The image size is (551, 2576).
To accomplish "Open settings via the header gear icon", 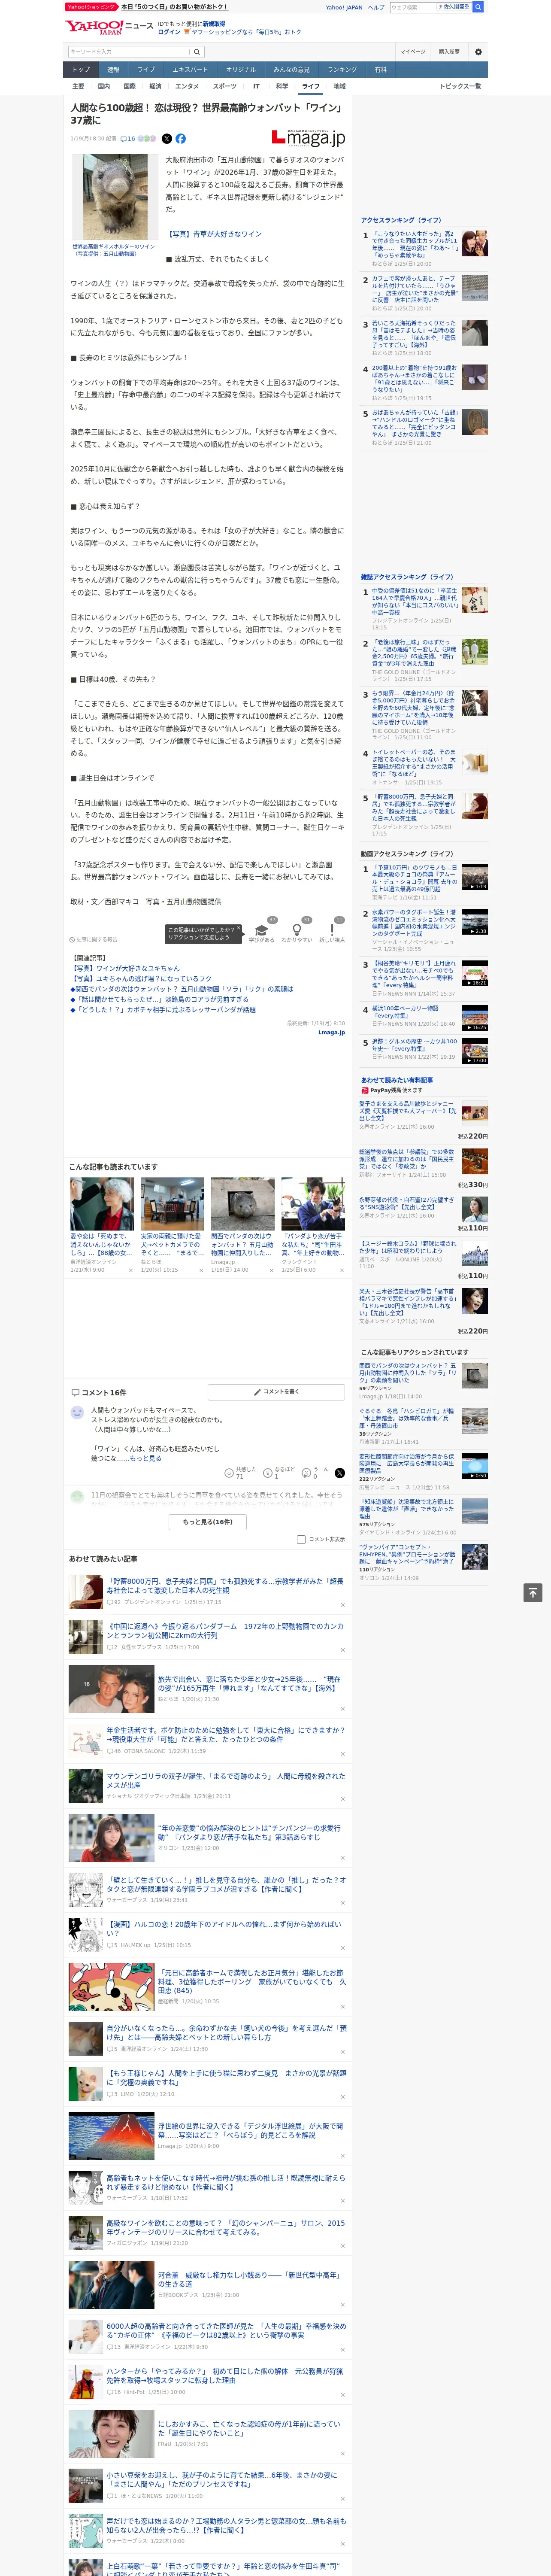I will 478,52.
